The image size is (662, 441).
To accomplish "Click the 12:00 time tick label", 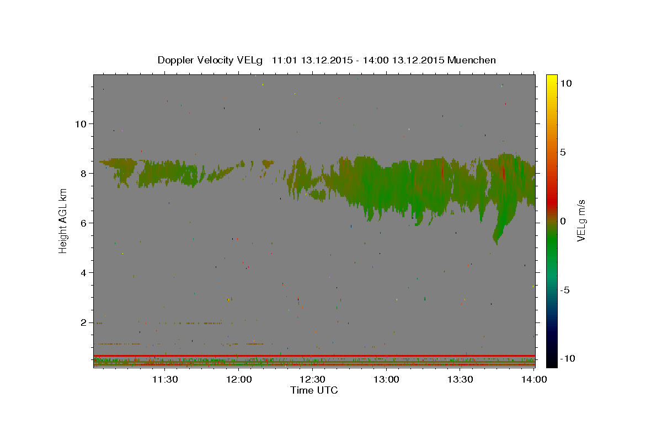I will coord(239,379).
